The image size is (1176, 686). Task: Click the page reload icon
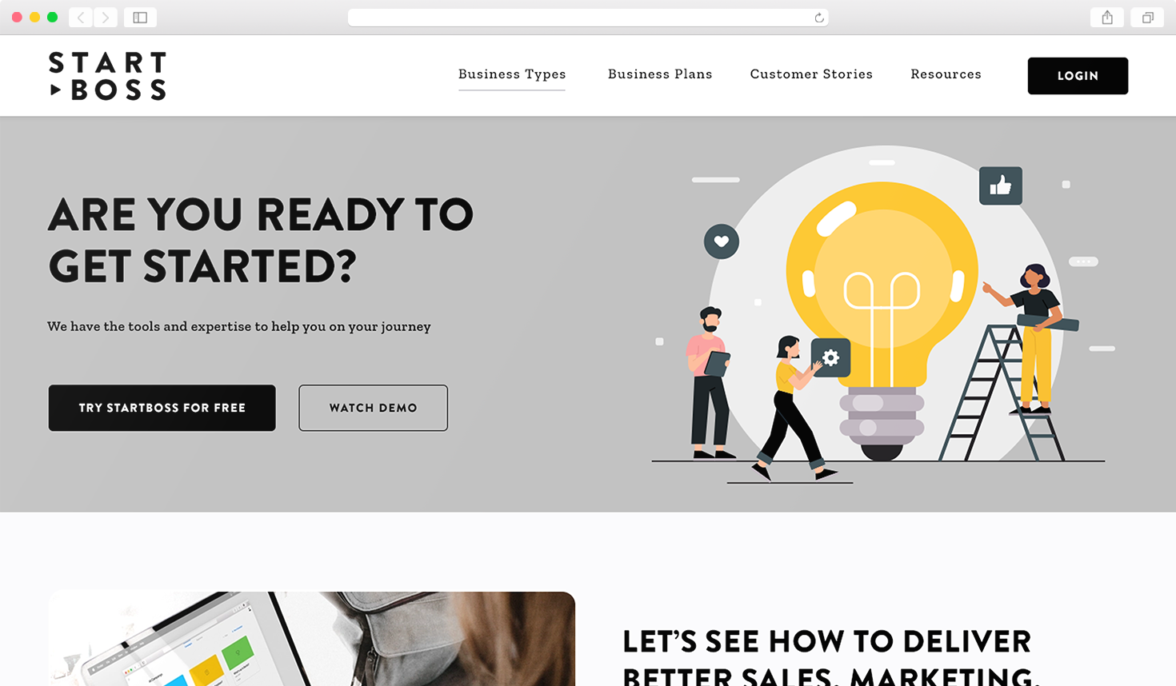coord(818,18)
